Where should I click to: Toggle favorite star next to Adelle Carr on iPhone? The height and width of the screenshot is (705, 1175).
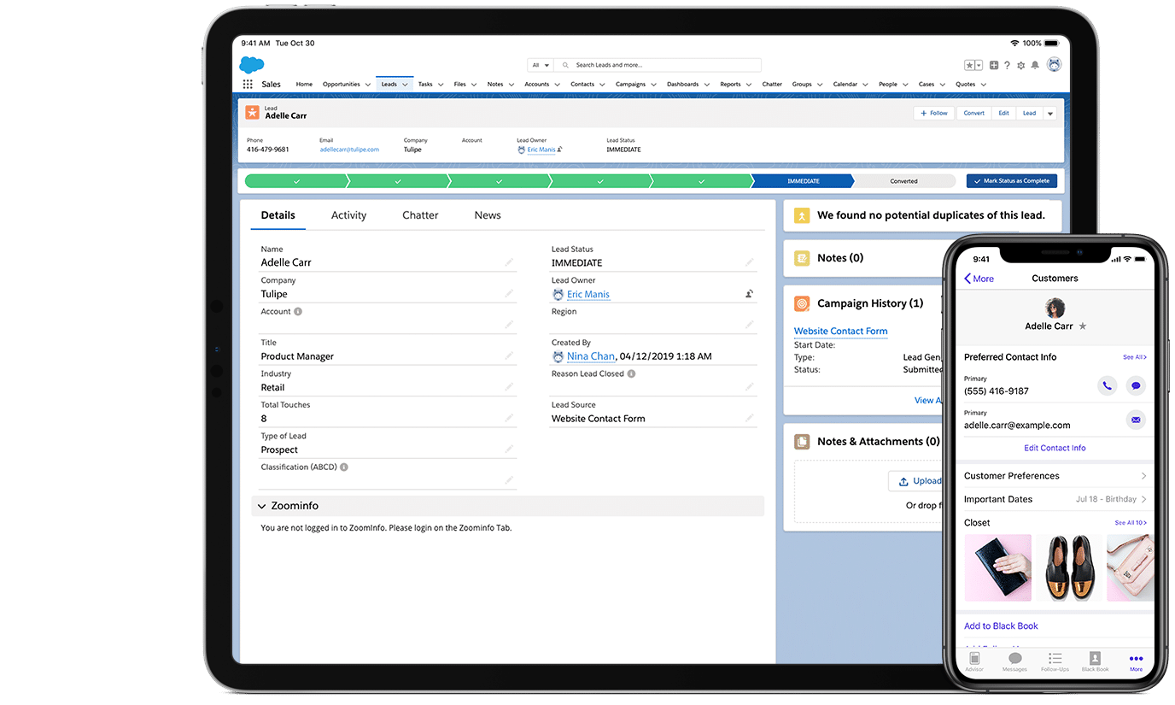[1083, 326]
